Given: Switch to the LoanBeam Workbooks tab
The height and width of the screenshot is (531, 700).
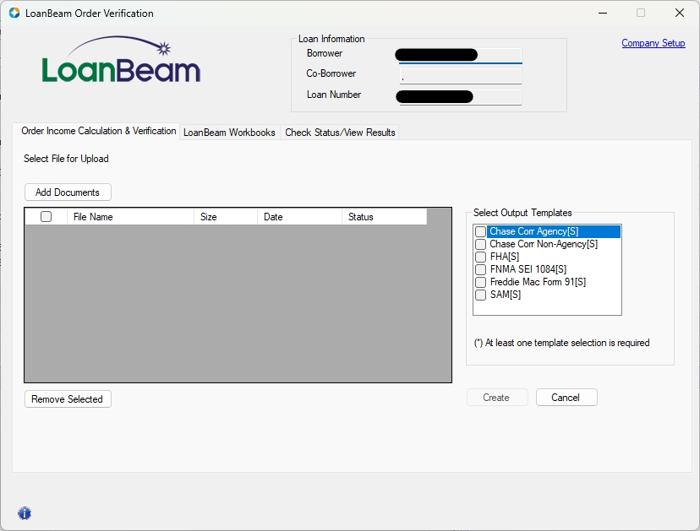Looking at the screenshot, I should pyautogui.click(x=229, y=133).
